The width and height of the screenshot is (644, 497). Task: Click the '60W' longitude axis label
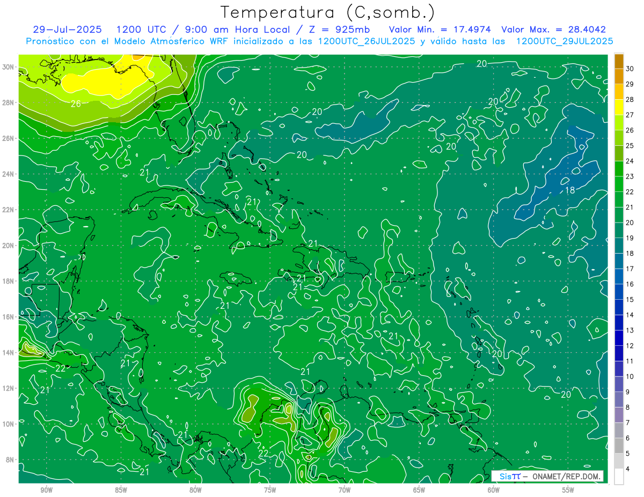click(x=494, y=490)
